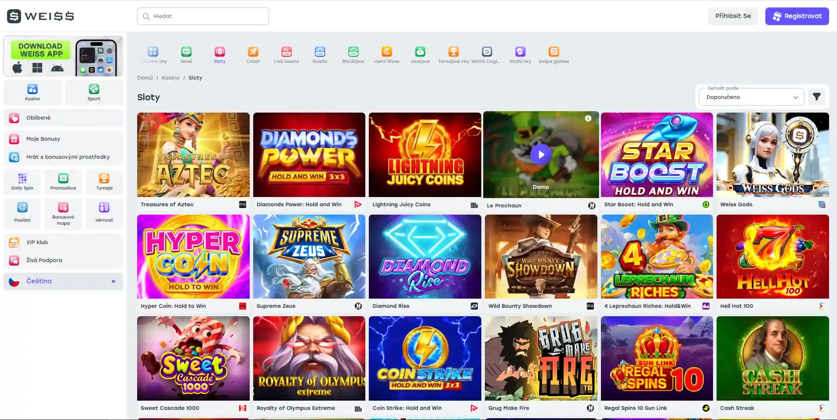Open the Poslání section
The image size is (837, 420).
point(22,214)
